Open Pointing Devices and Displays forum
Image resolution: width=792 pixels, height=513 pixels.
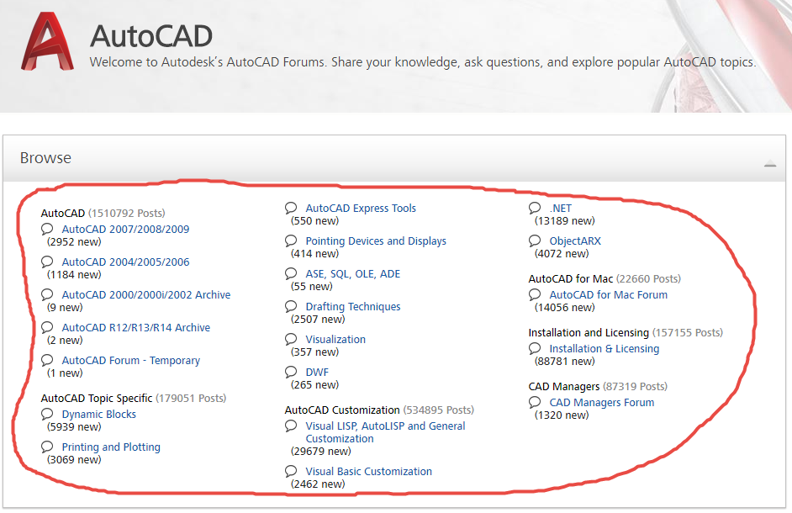376,241
